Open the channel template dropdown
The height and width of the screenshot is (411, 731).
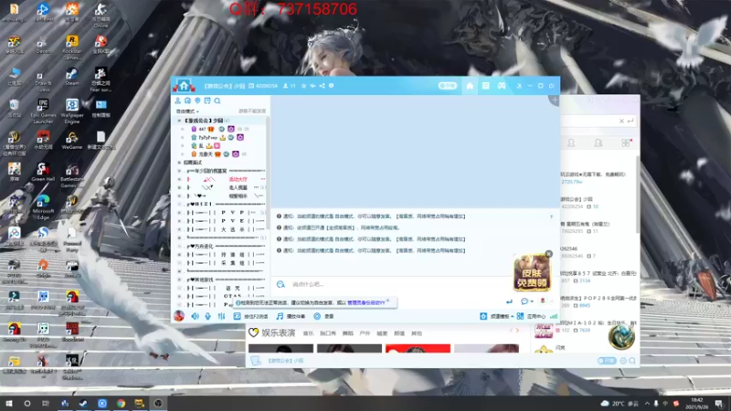pyautogui.click(x=497, y=316)
